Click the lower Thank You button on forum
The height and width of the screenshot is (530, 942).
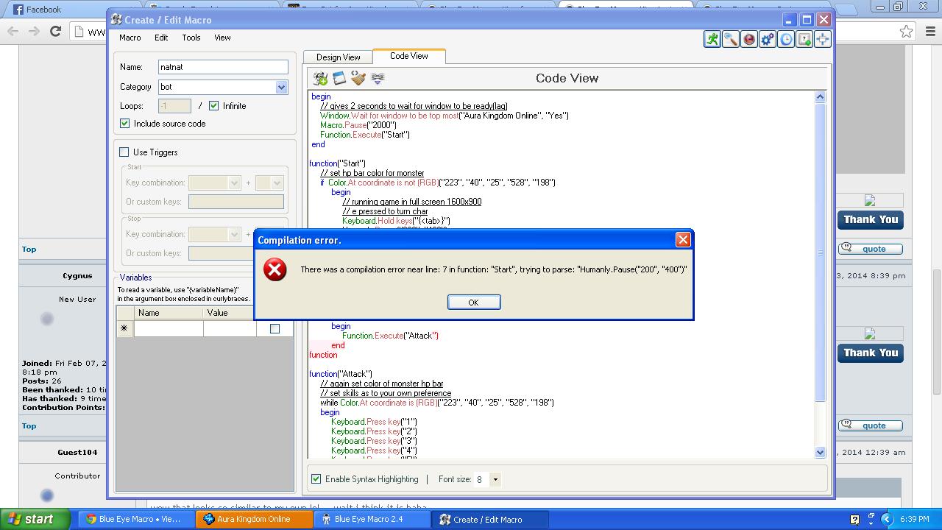[x=871, y=353]
